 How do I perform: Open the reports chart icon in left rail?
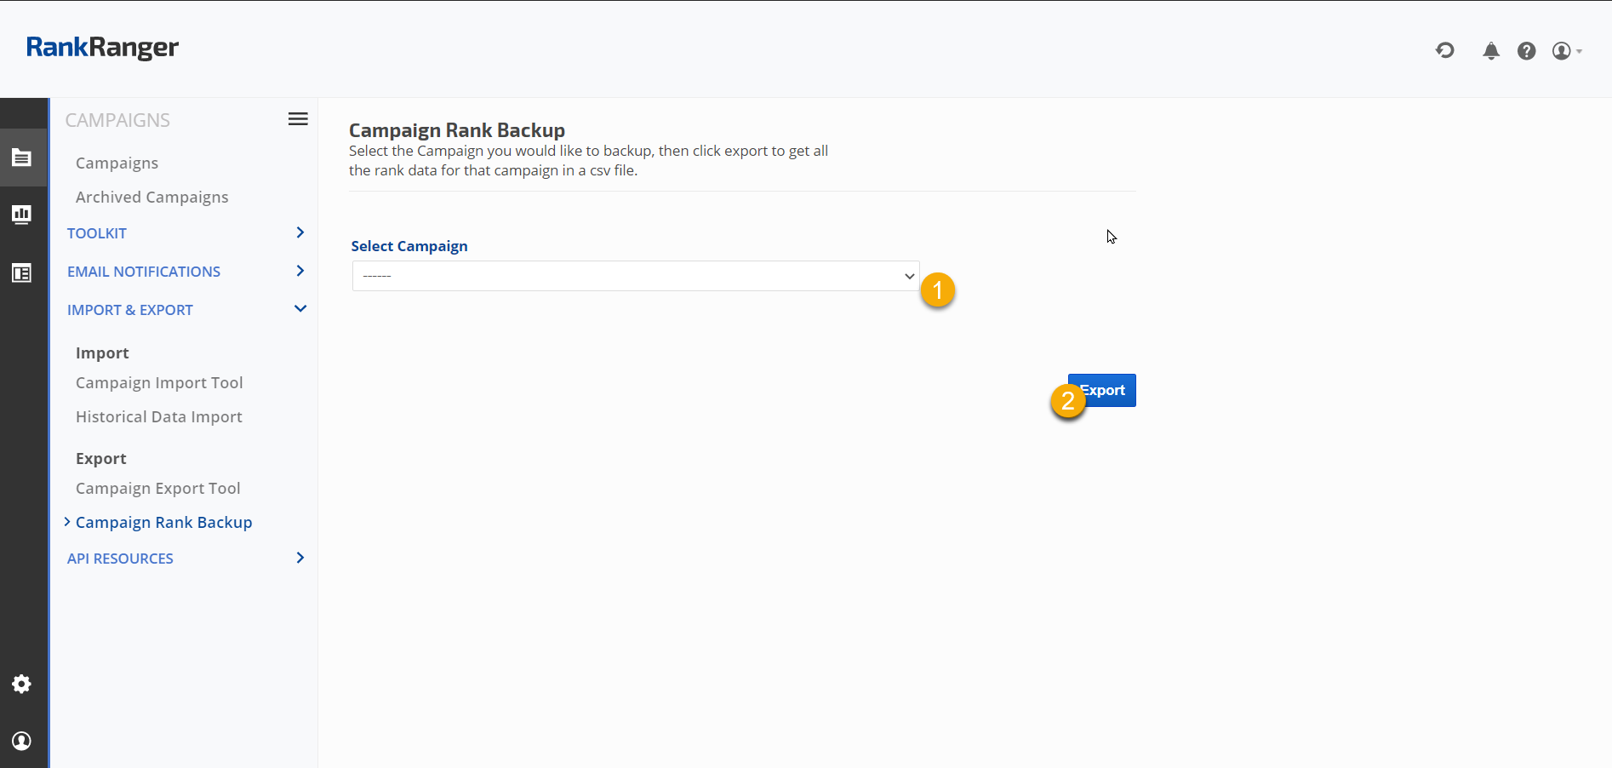pyautogui.click(x=22, y=215)
